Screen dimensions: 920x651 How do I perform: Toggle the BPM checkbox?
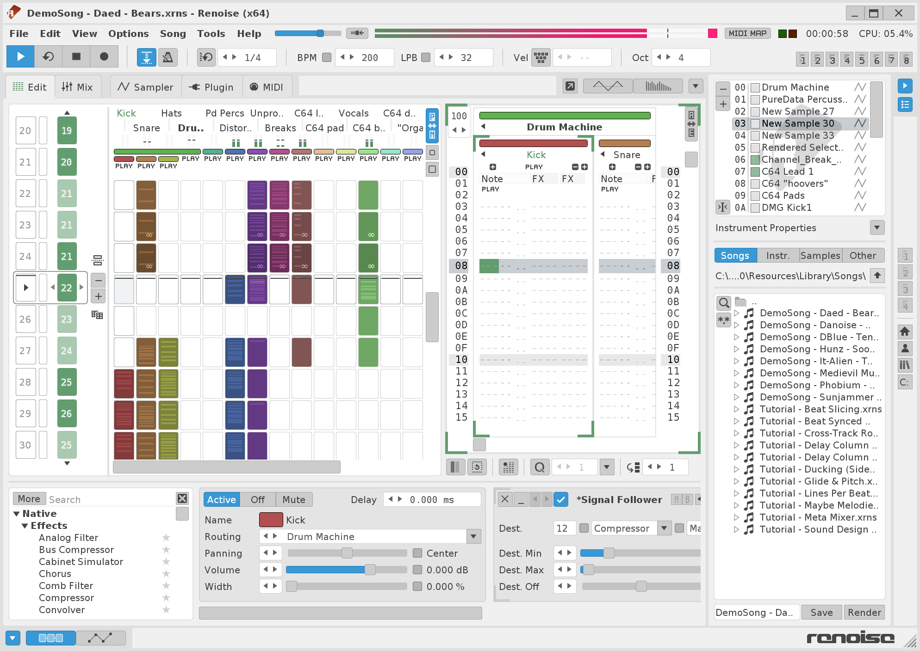point(327,57)
